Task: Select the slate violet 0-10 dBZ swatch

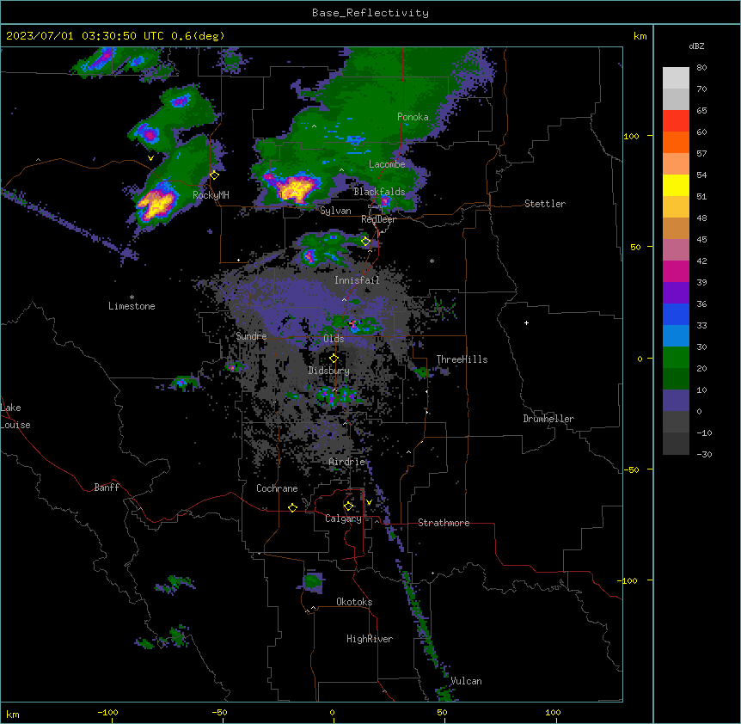Action: [x=676, y=401]
